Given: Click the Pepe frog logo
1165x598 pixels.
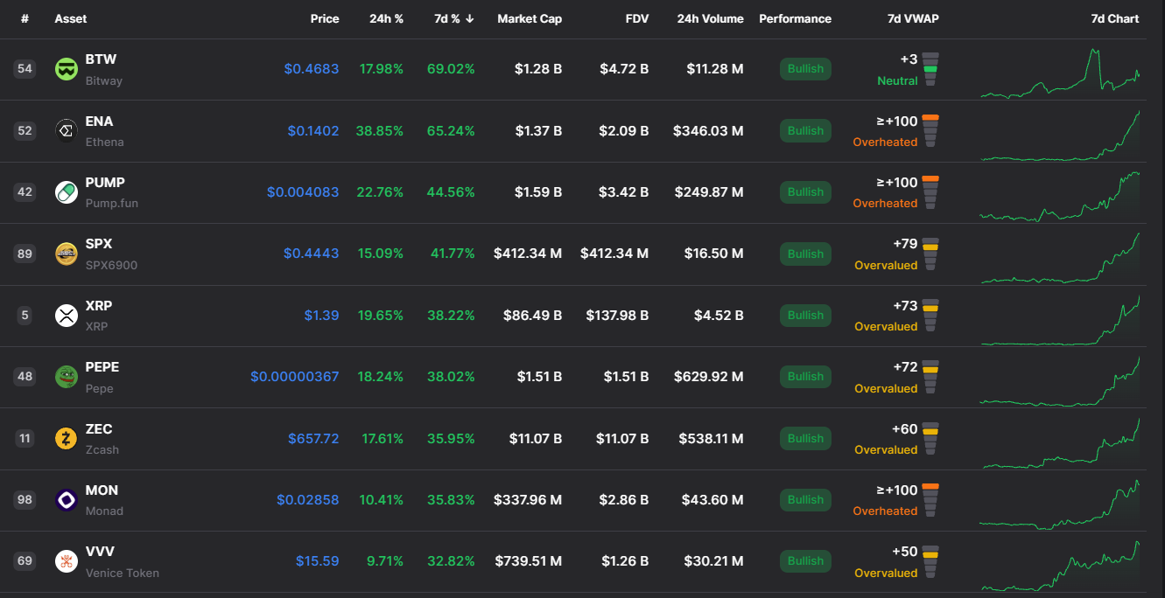Looking at the screenshot, I should (x=67, y=377).
